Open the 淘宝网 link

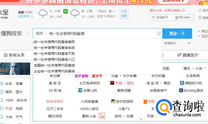[152, 83]
